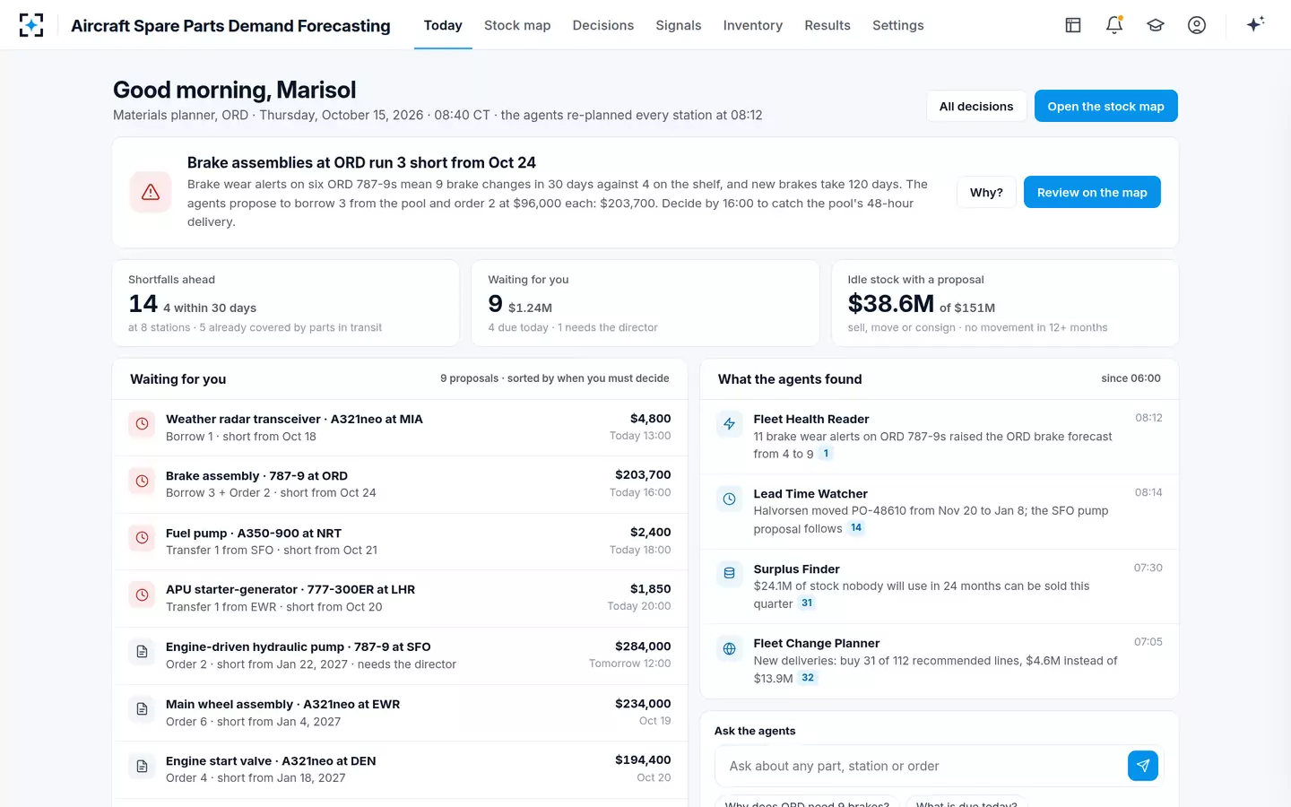Click Open the stock map button
The image size is (1291, 807).
point(1106,106)
